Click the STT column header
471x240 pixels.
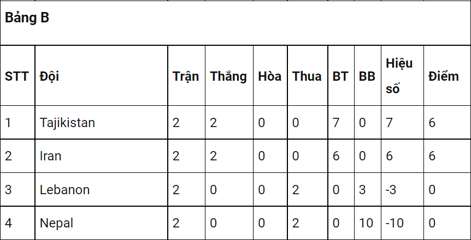[17, 76]
